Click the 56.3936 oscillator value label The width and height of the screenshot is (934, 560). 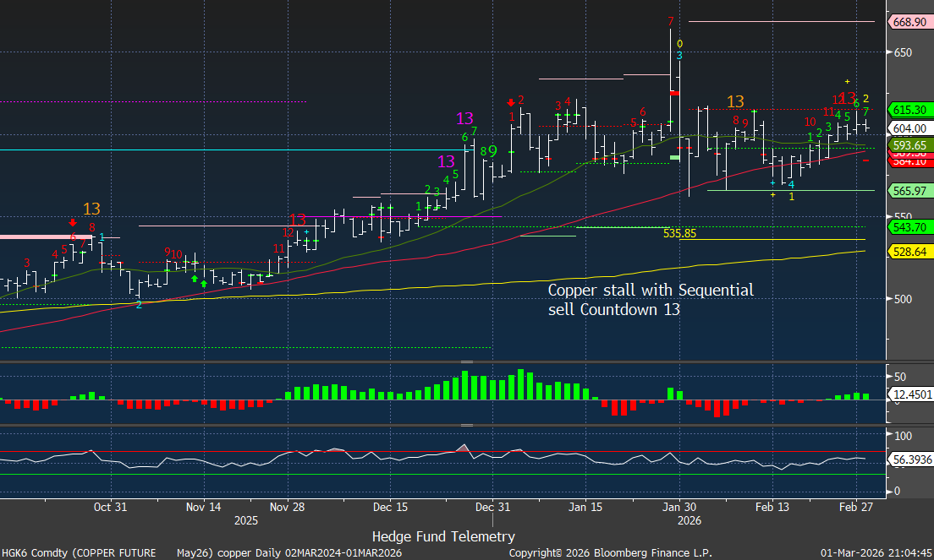909,462
